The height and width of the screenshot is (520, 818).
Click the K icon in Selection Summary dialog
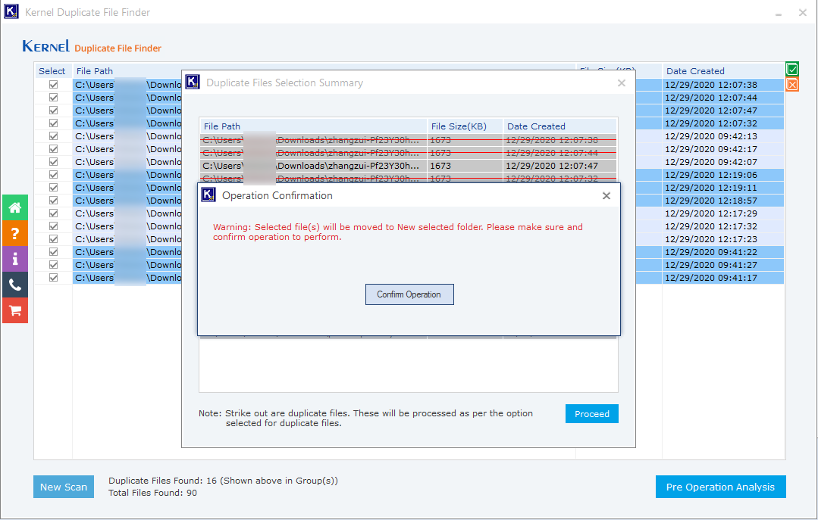tap(193, 82)
